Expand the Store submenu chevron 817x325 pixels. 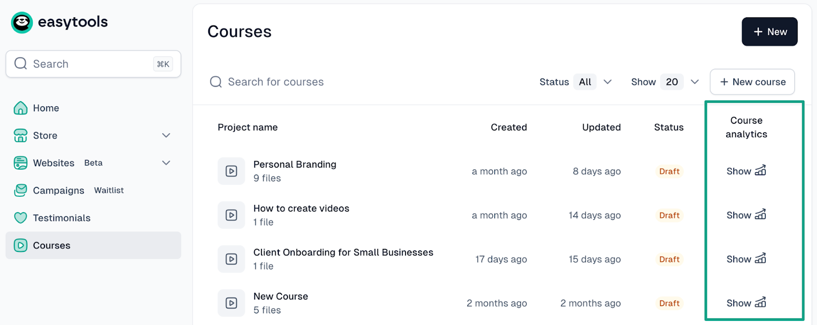166,135
